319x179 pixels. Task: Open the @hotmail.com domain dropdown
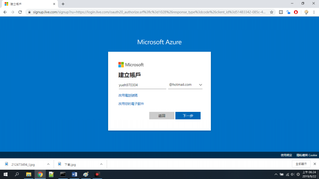point(185,85)
